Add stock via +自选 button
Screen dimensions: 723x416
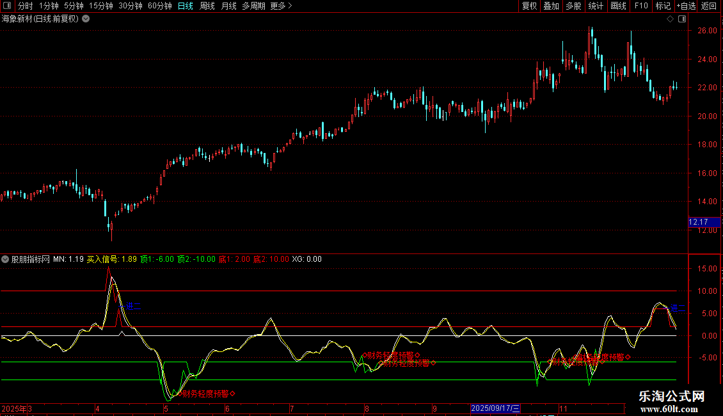coord(686,6)
